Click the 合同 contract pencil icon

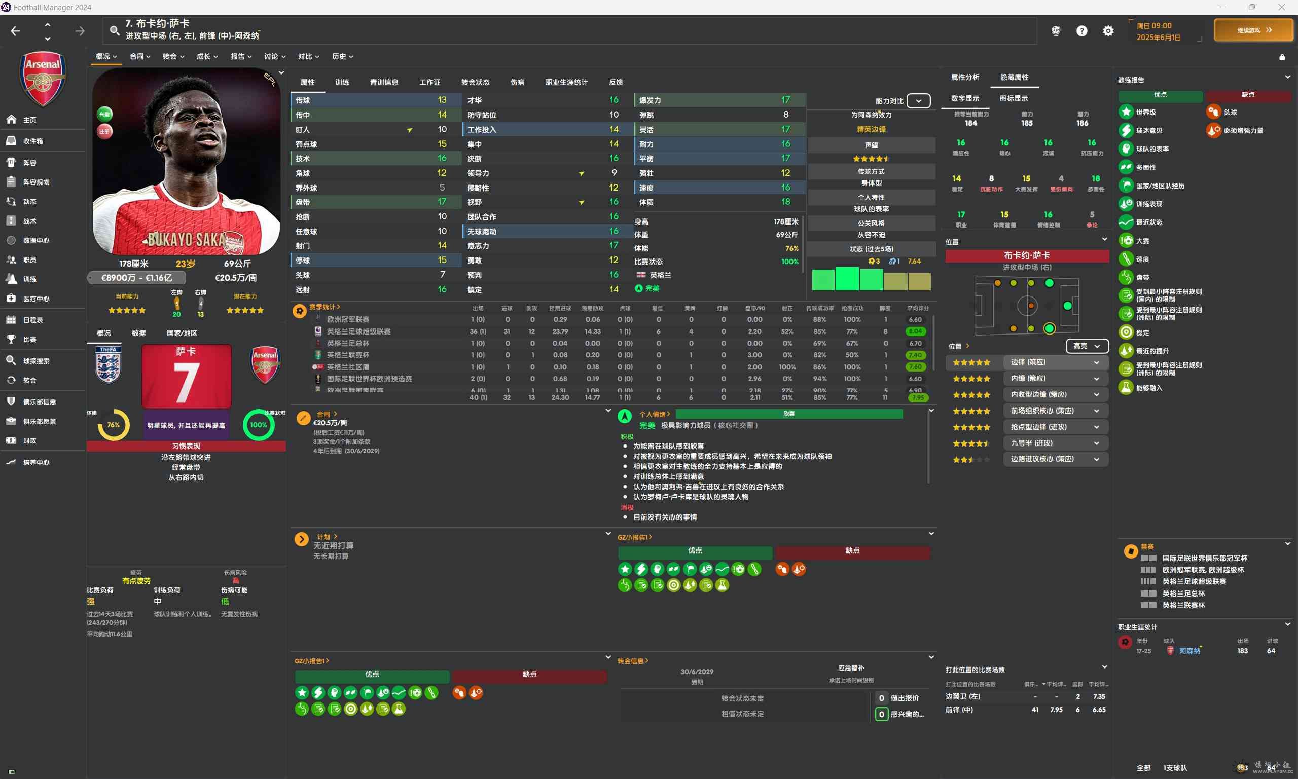coord(303,418)
